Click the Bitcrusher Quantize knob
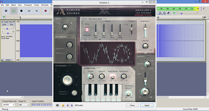Viewport: 209px width, 111px height. tap(69, 45)
